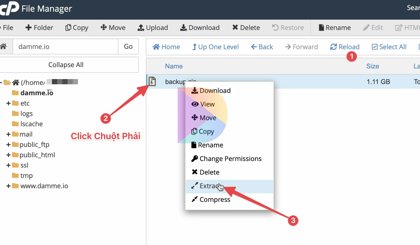This screenshot has width=420, height=245.
Task: Choose View from the context menu
Action: [229, 104]
